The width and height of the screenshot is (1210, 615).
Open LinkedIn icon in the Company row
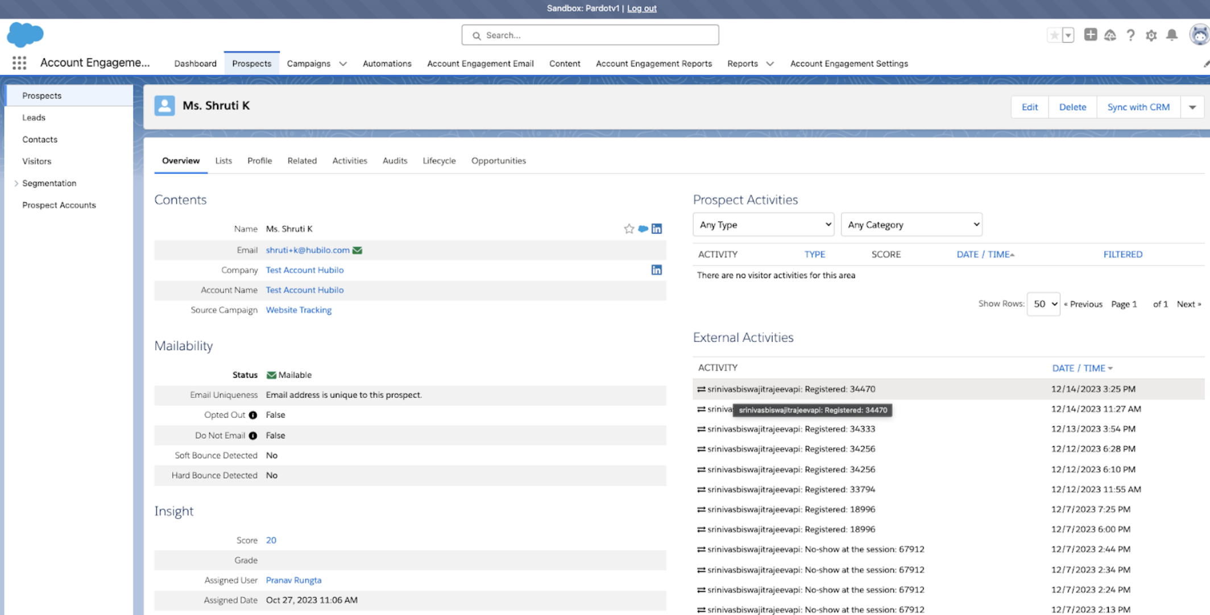click(x=657, y=270)
